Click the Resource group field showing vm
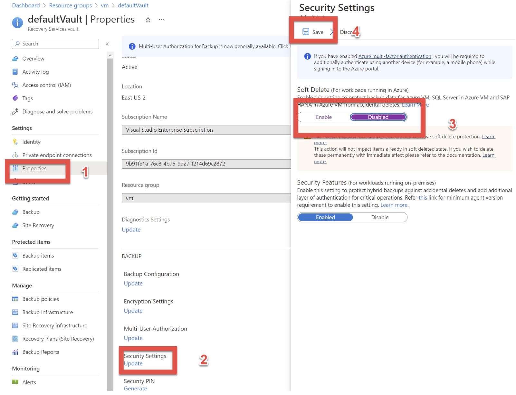This screenshot has height=395, width=516. [x=206, y=198]
